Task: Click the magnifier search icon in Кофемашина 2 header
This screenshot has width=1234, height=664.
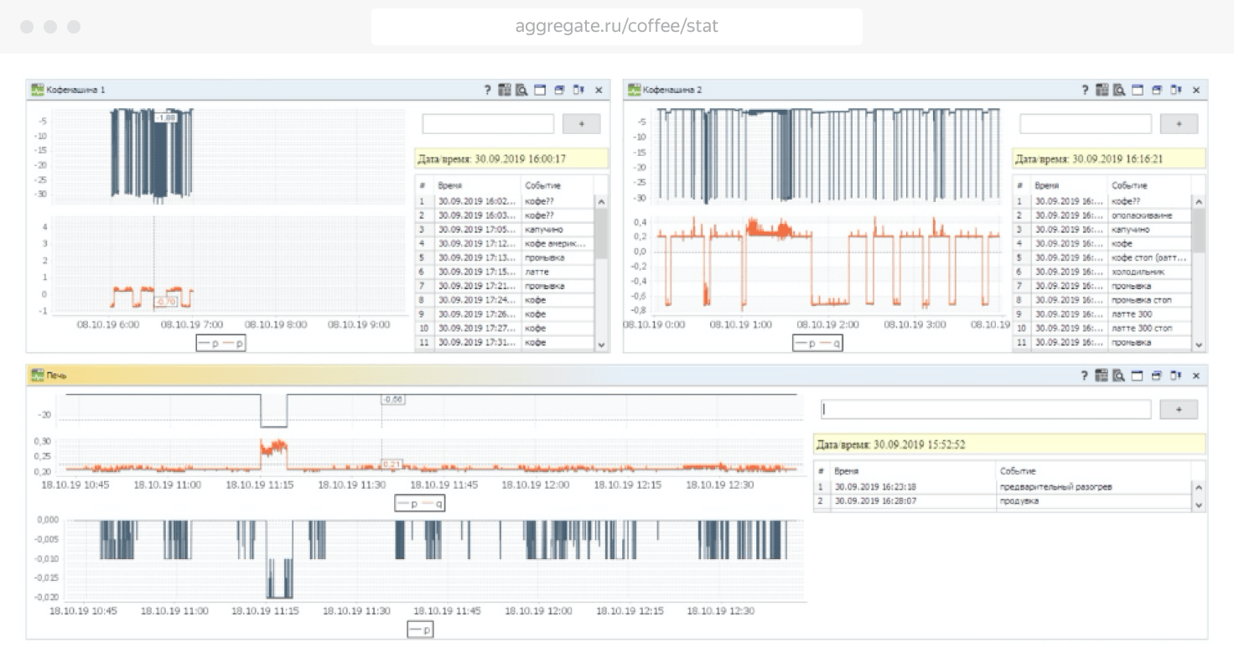Action: (x=1119, y=90)
